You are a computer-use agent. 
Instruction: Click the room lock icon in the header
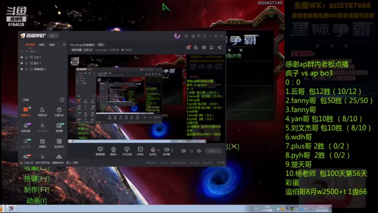click(196, 47)
